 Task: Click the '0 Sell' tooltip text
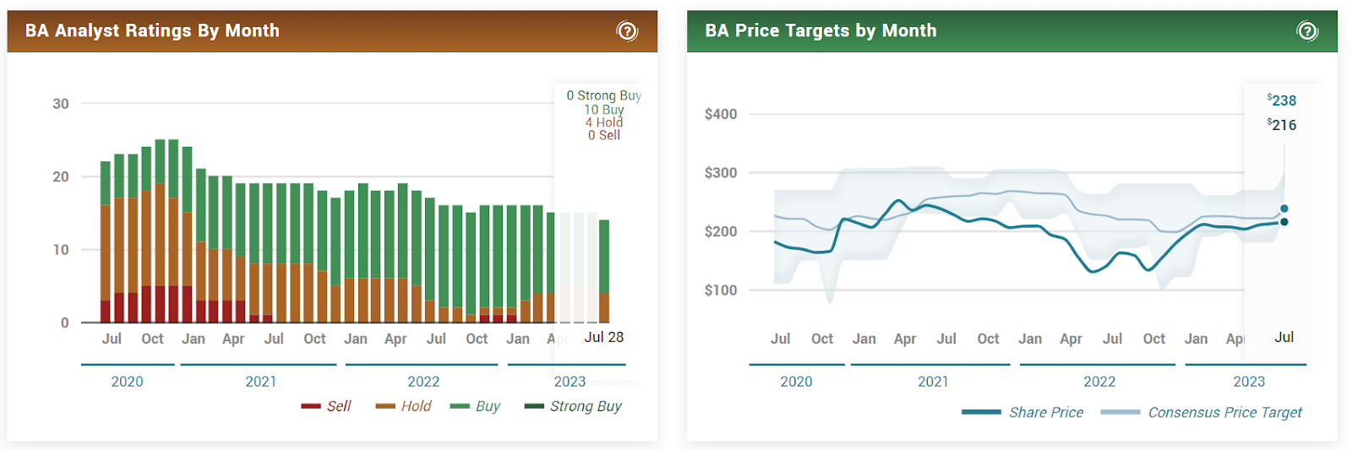tap(604, 134)
